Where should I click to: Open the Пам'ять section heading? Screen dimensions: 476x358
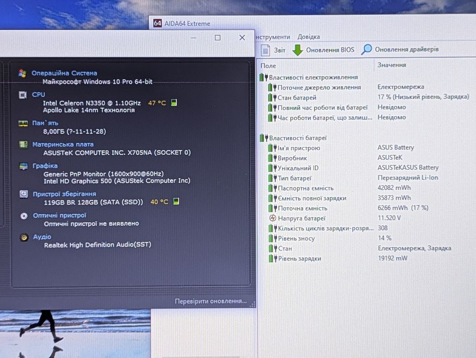[45, 123]
